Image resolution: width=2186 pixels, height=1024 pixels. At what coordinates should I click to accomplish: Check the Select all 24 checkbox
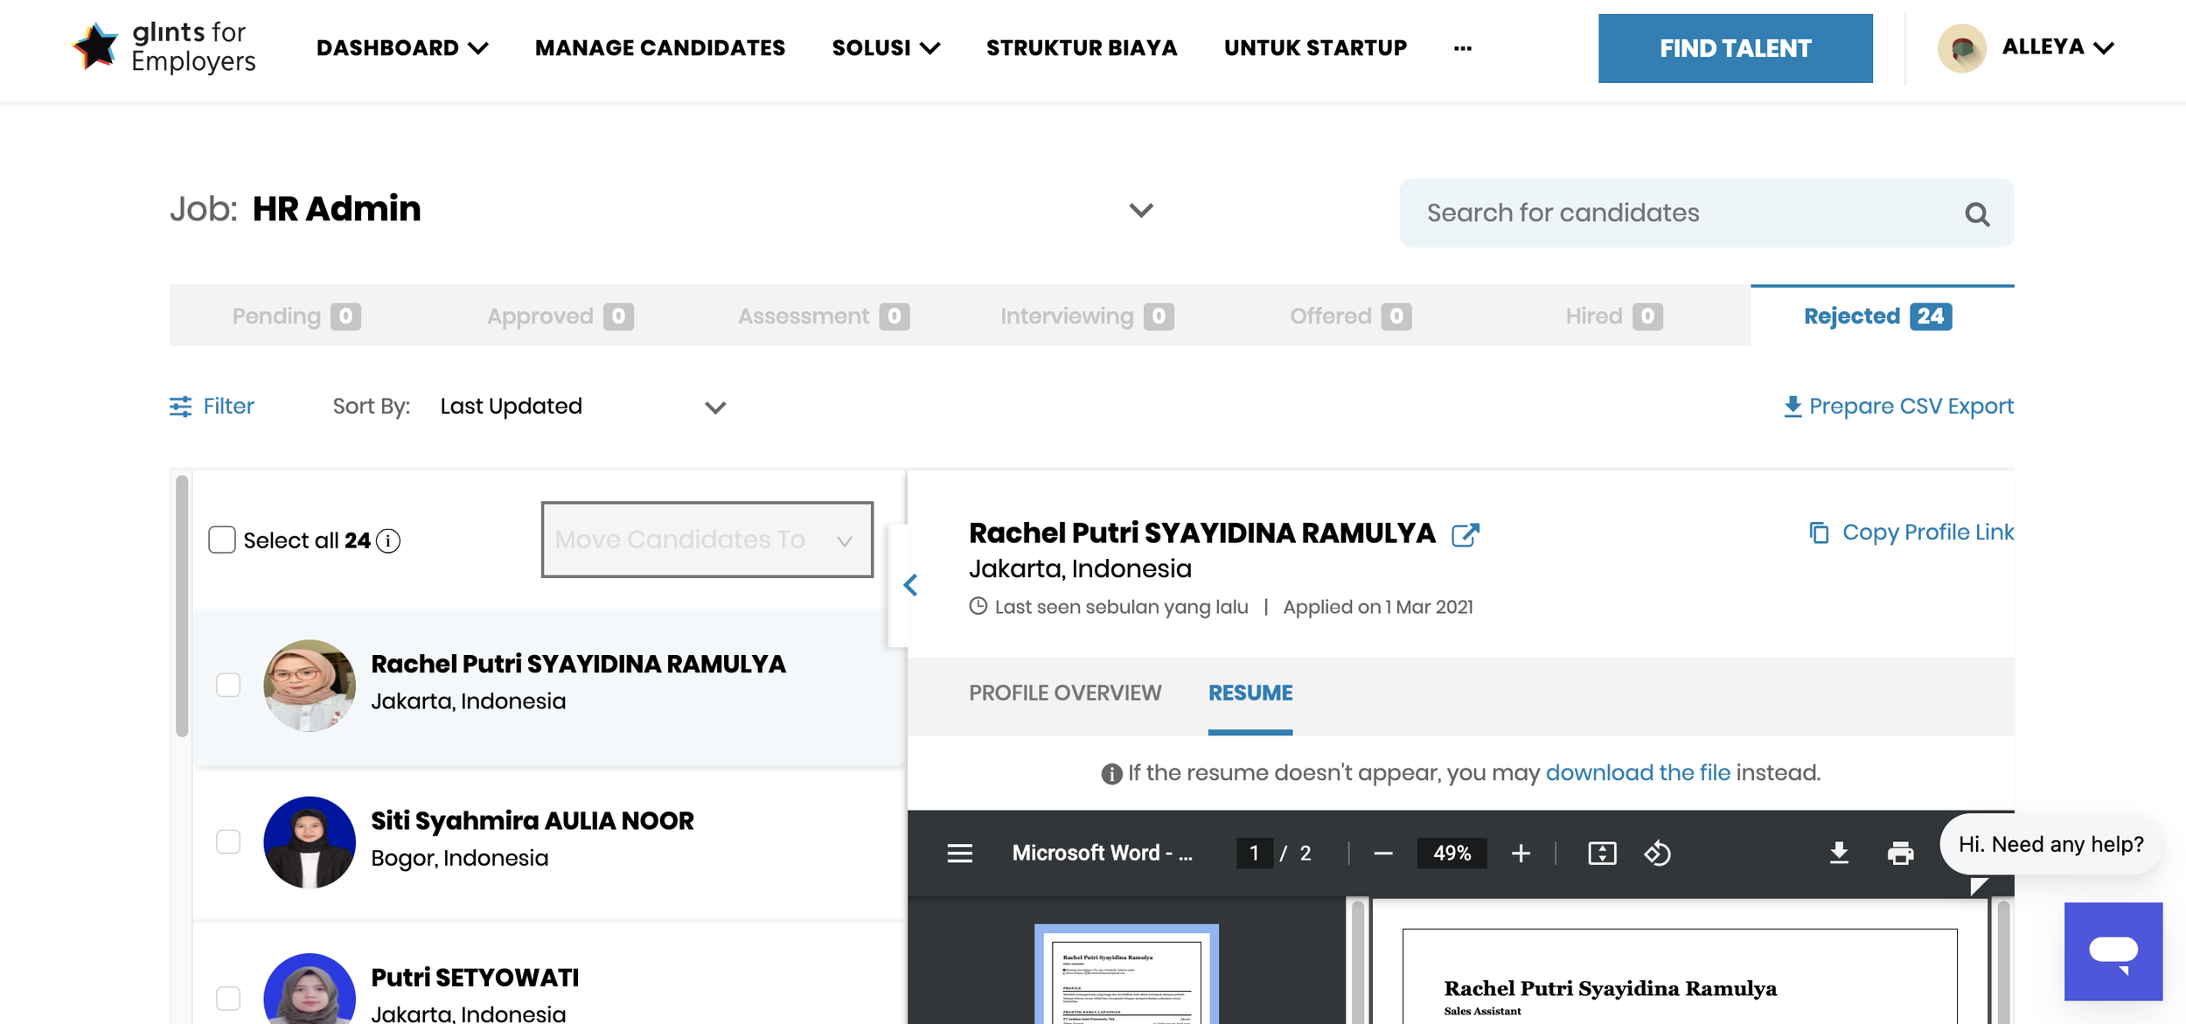click(x=222, y=540)
